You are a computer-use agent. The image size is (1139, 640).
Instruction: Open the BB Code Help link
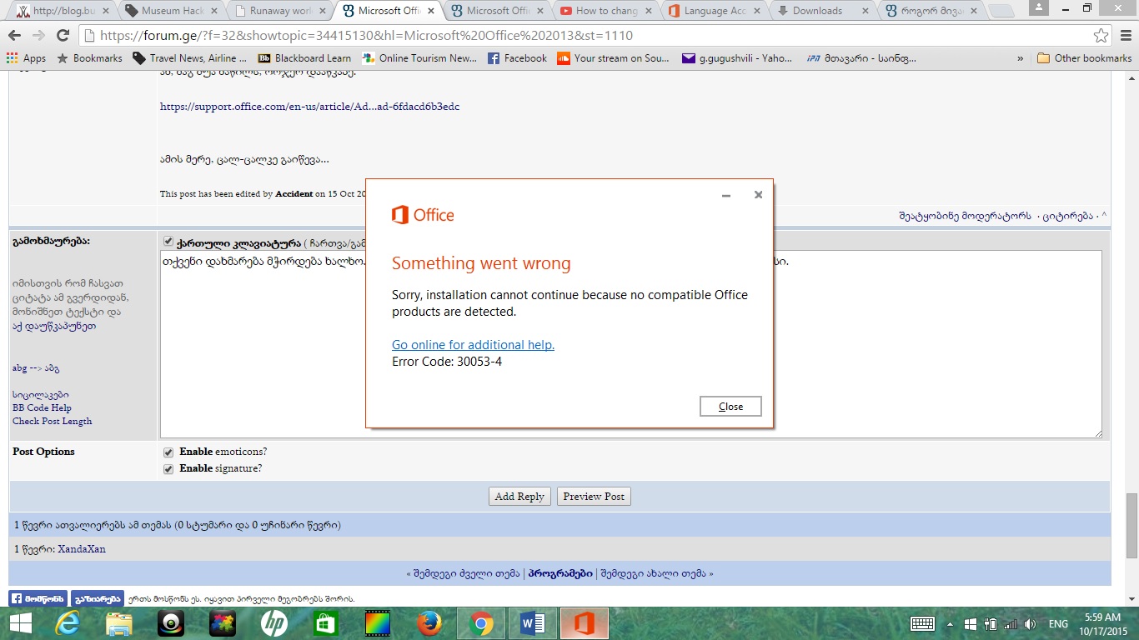pos(42,408)
